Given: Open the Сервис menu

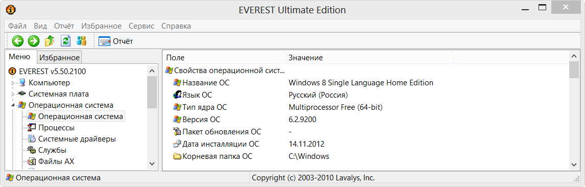Looking at the screenshot, I should coord(142,26).
